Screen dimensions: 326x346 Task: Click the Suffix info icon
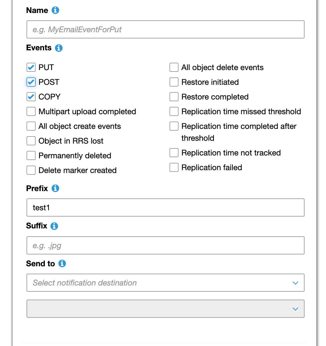point(54,226)
